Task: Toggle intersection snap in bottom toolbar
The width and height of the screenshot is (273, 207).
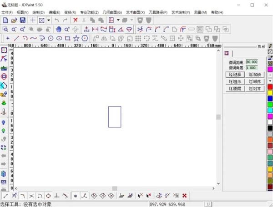Action: coord(31,196)
